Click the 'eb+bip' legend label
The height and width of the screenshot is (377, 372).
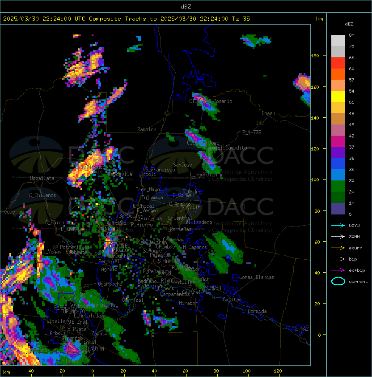(x=357, y=270)
